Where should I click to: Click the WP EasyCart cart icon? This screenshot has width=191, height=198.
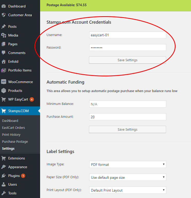4,99
